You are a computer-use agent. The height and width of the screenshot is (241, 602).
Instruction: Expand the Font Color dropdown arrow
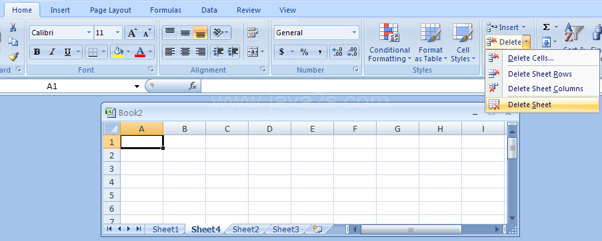point(151,52)
